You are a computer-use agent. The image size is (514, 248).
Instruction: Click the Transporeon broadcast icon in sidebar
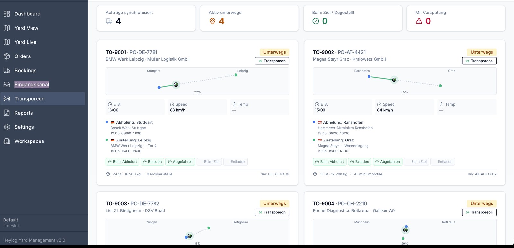[7, 99]
